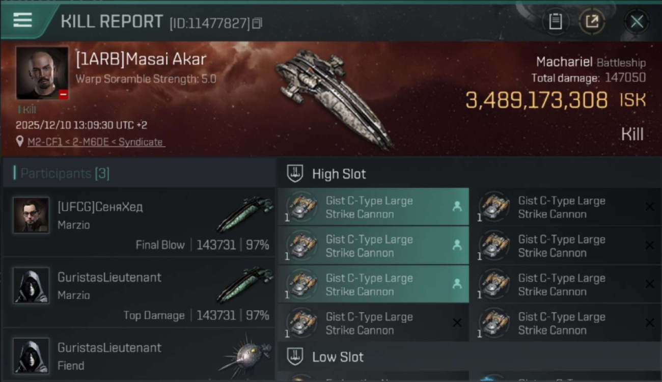
Task: Click the X marker on the top-right cannon
Action: click(649, 206)
